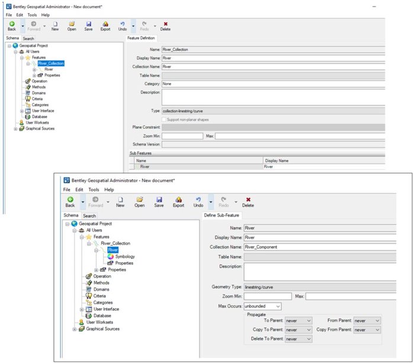
Task: Open Help menu in lower window
Action: 109,189
